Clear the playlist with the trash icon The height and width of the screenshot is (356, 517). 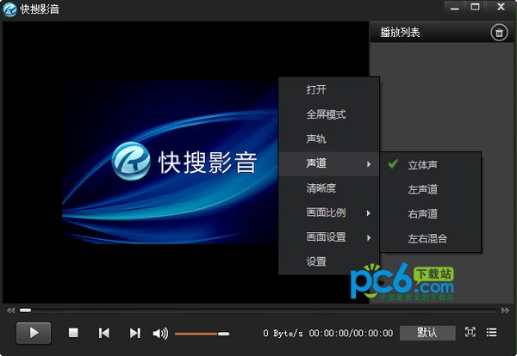pos(499,33)
